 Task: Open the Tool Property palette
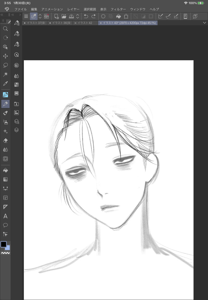(x=17, y=34)
